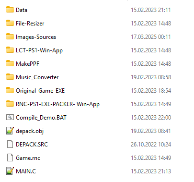This screenshot has height=182, width=194.
Task: Click the Music_Converter folder icon
Action: (10, 77)
